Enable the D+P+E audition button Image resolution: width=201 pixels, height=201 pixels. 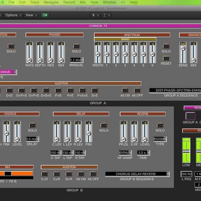tap(34, 90)
